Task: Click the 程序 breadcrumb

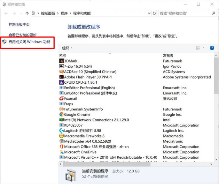Action: pos(64,13)
